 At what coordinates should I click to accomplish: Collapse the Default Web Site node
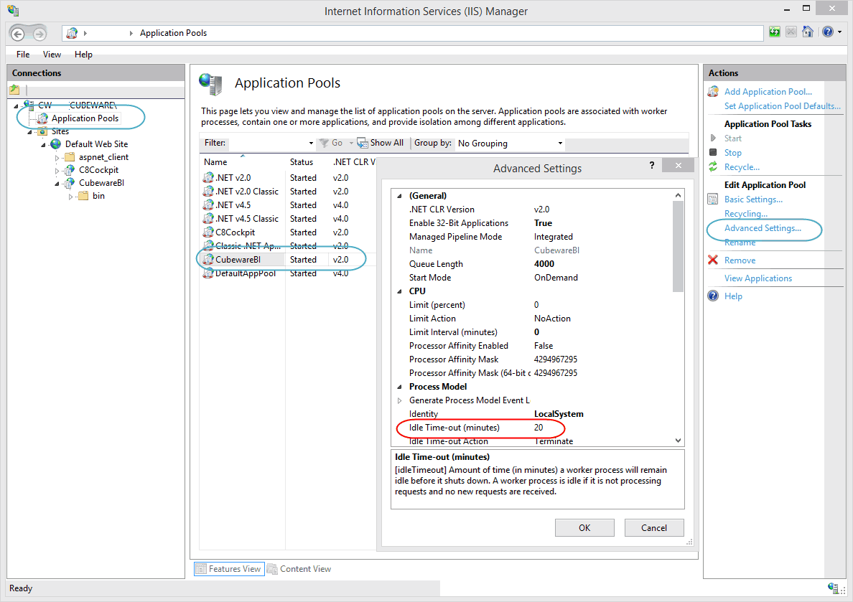point(43,145)
